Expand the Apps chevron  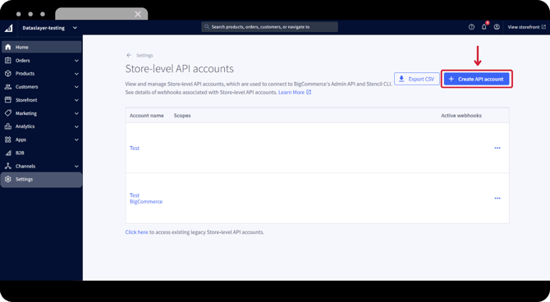click(x=76, y=140)
